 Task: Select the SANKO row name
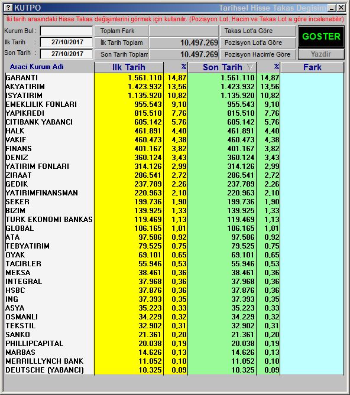18,335
